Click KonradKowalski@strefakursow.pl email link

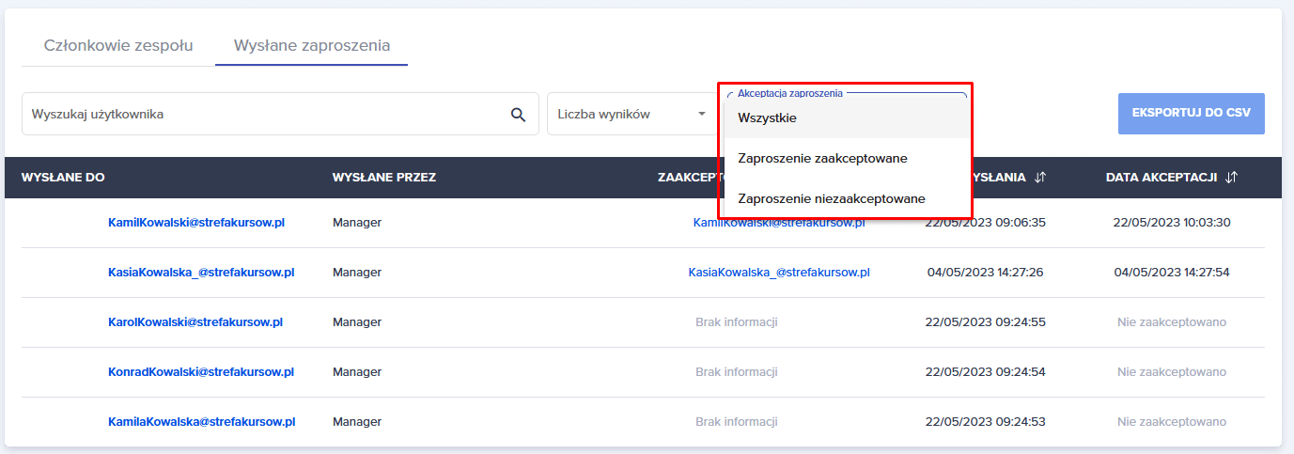pyautogui.click(x=201, y=372)
